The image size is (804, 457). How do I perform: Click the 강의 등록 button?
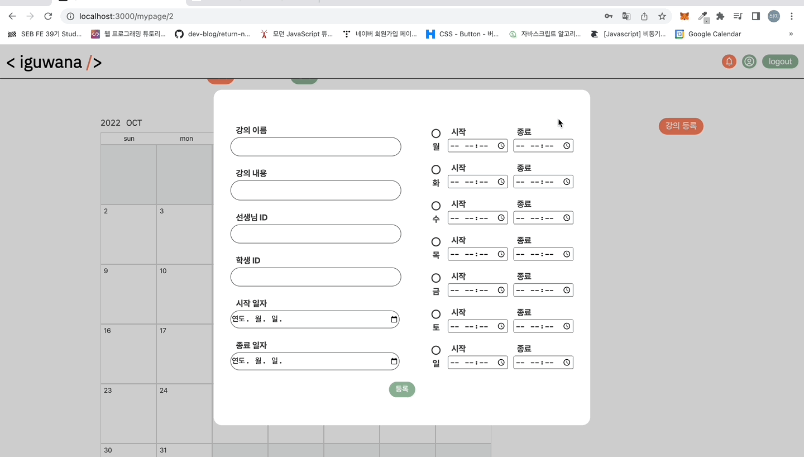coord(681,126)
